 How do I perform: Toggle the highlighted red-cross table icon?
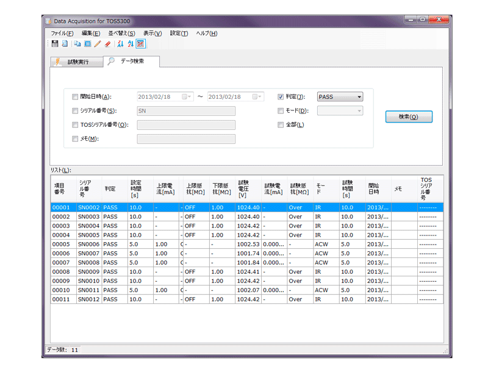click(141, 44)
